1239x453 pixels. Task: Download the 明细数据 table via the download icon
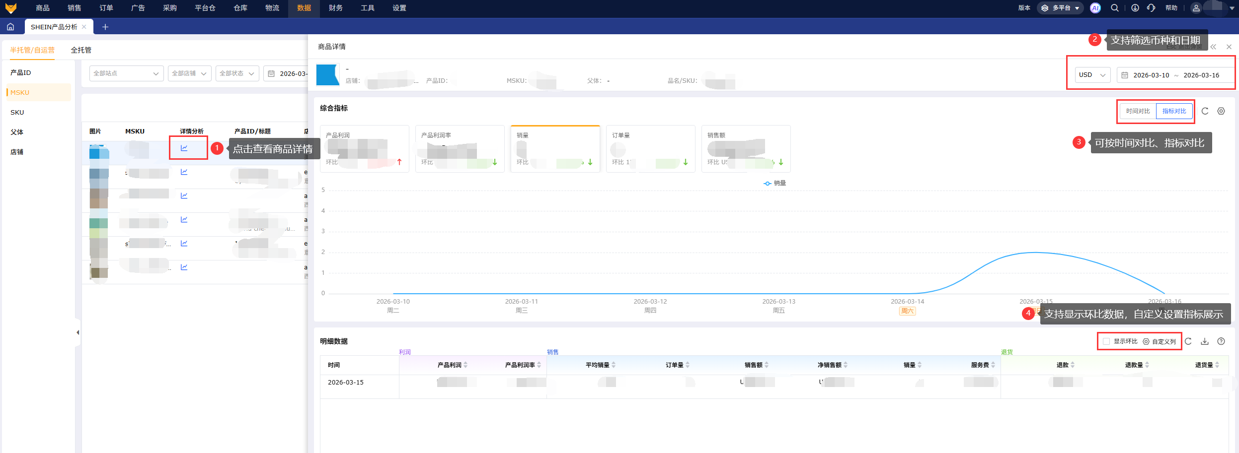(x=1205, y=341)
